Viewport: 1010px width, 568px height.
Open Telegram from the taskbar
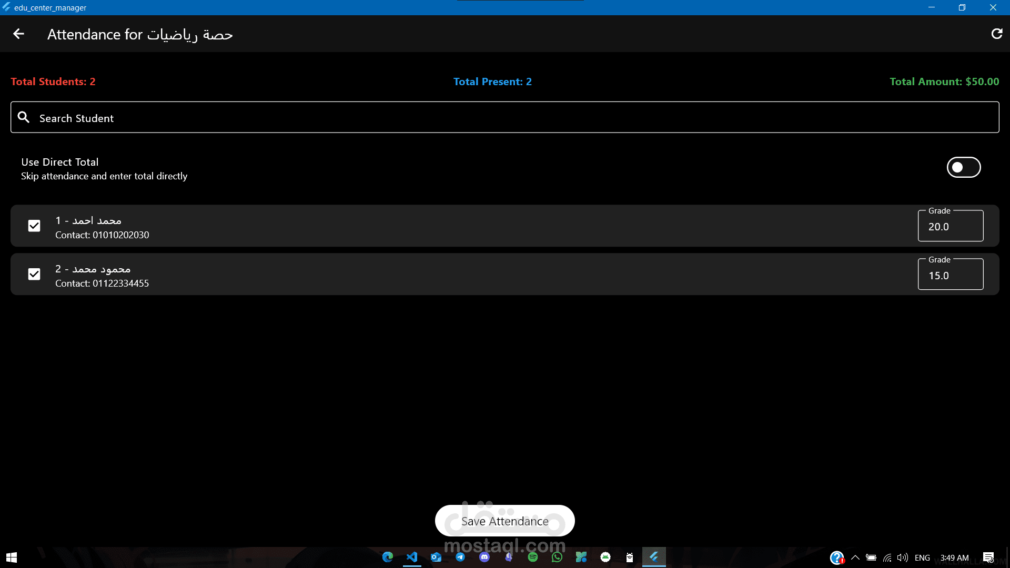click(460, 557)
